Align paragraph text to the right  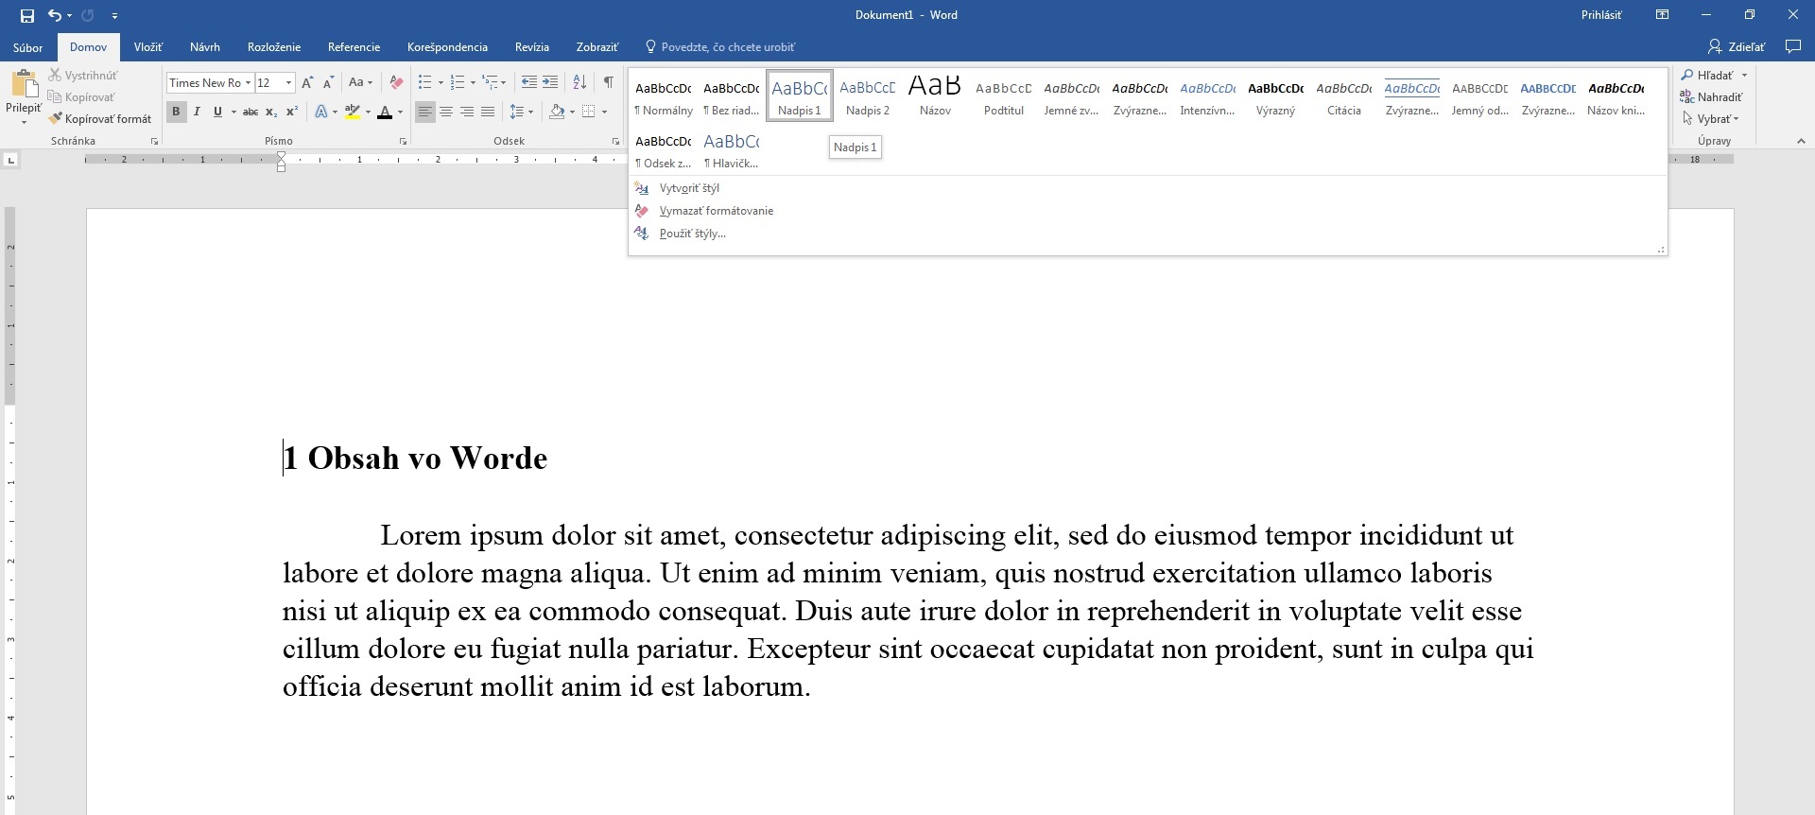click(467, 112)
